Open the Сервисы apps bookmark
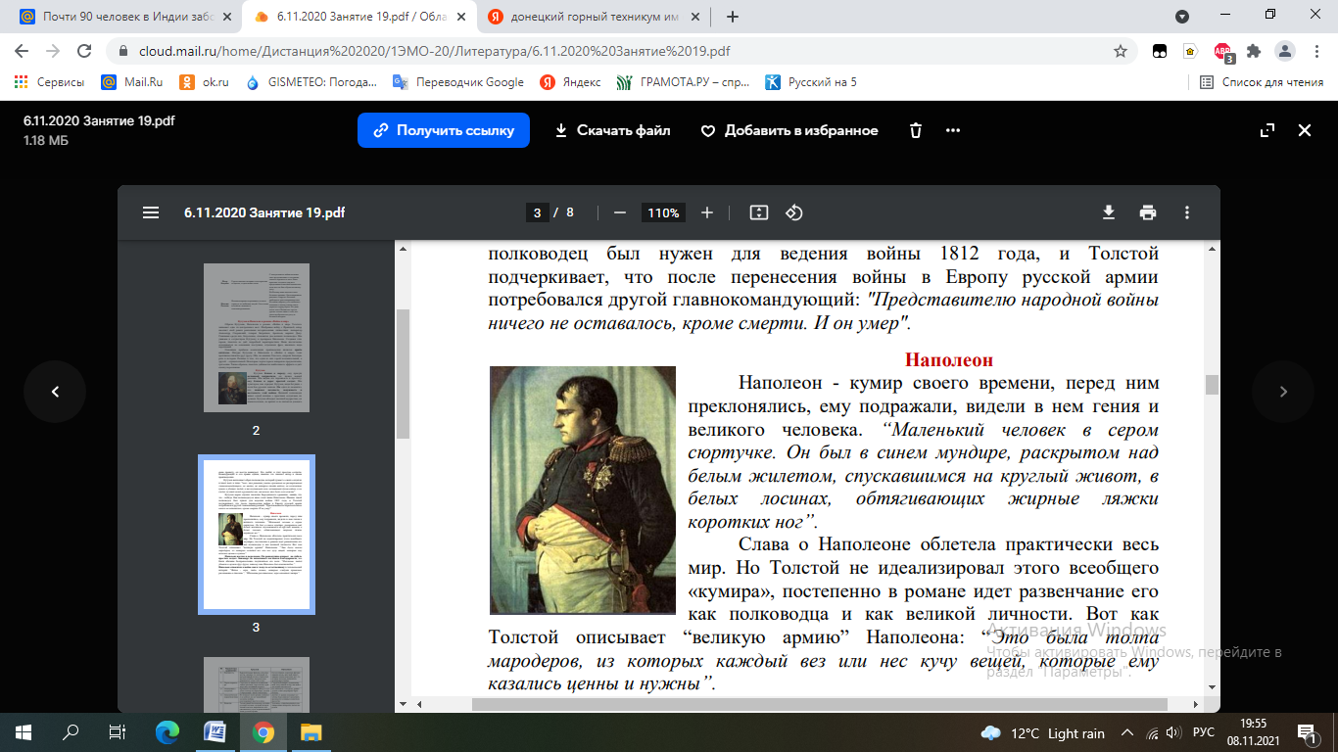The width and height of the screenshot is (1338, 752). 49,82
